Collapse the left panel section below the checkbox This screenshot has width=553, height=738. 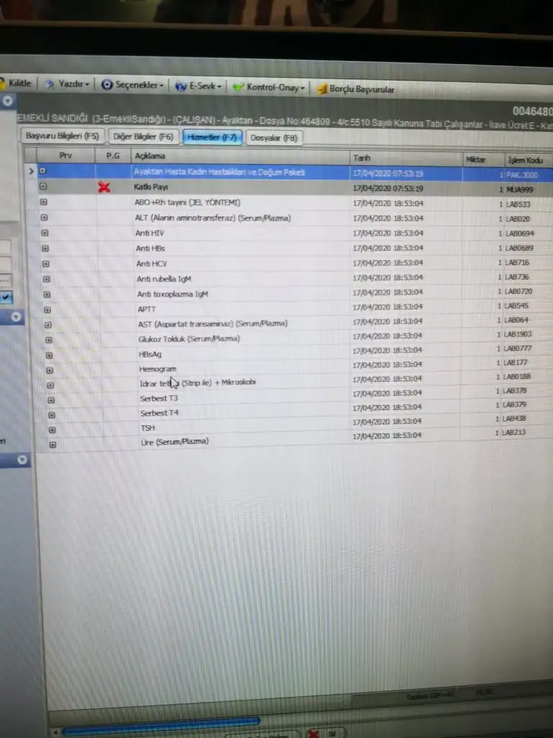click(x=16, y=316)
